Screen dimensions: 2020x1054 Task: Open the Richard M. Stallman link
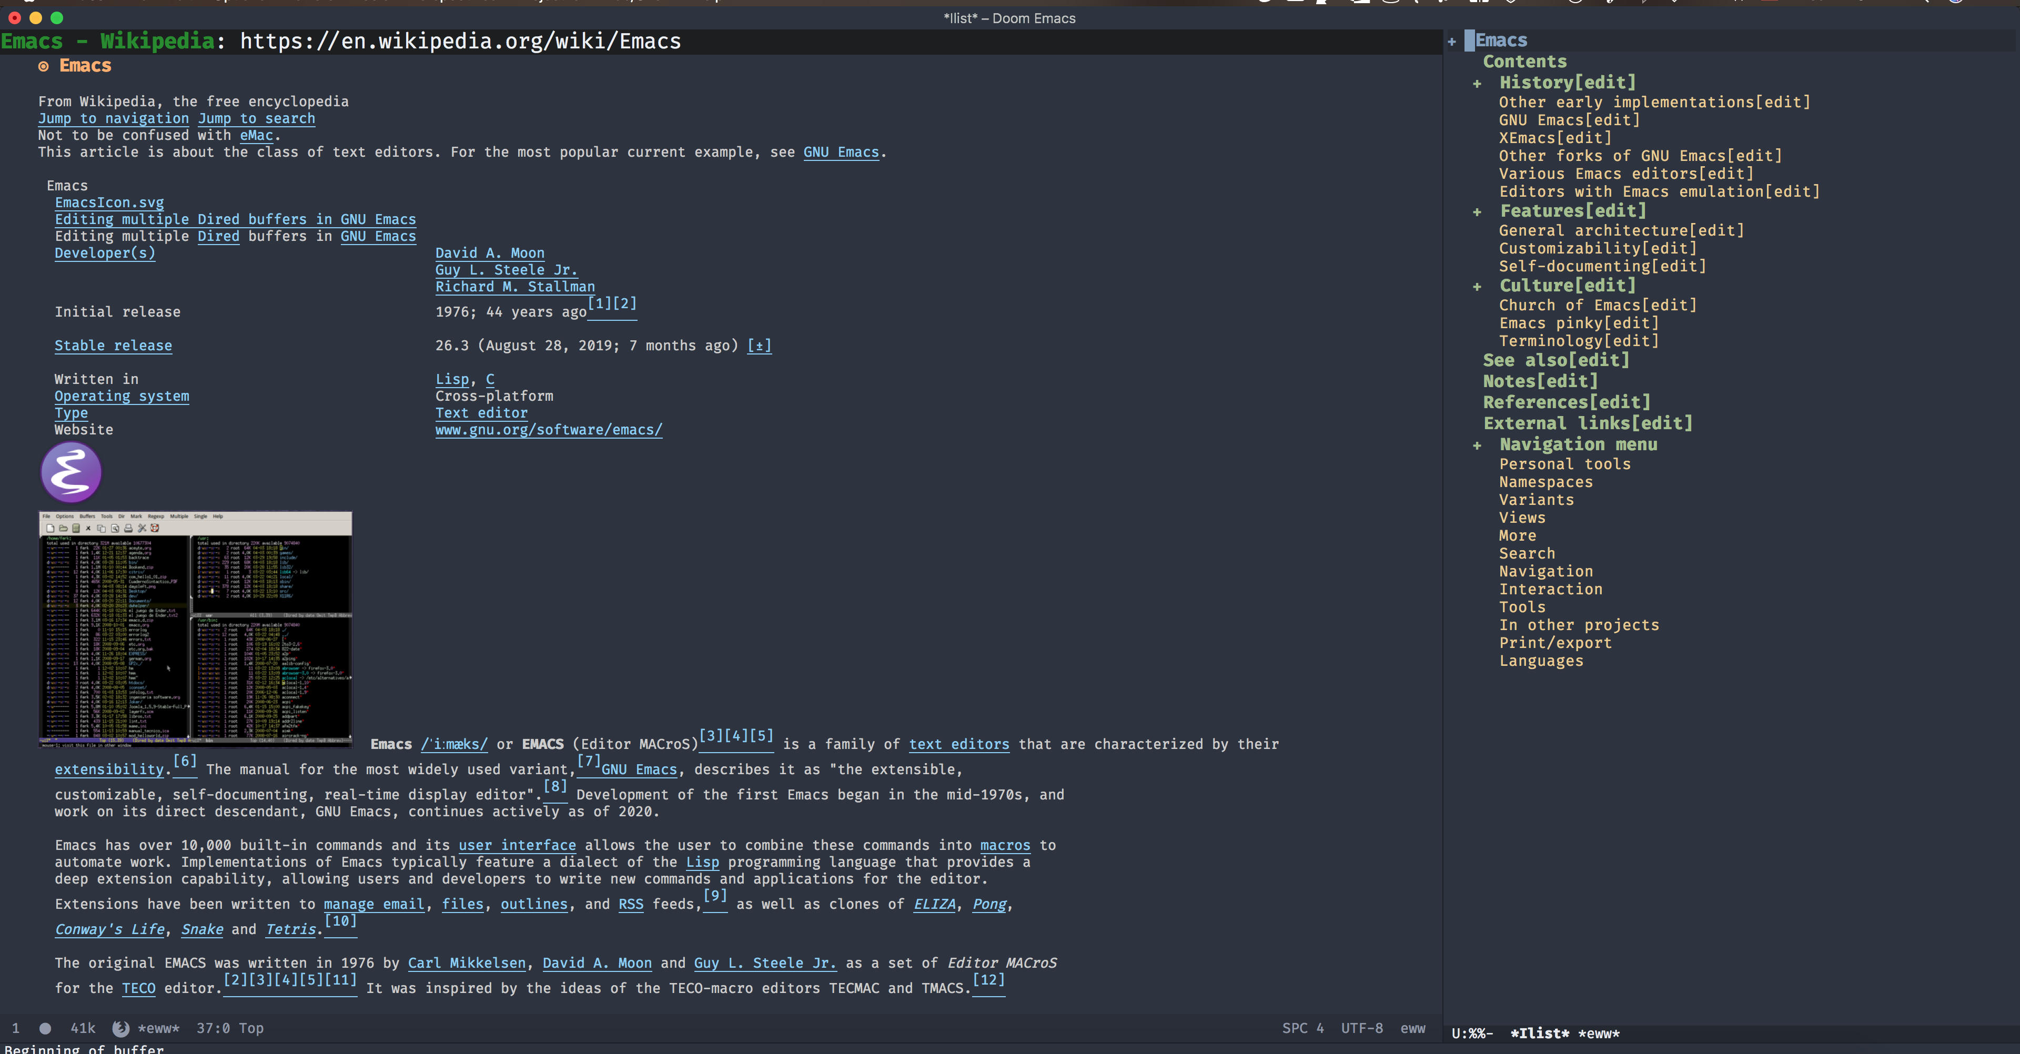point(514,287)
